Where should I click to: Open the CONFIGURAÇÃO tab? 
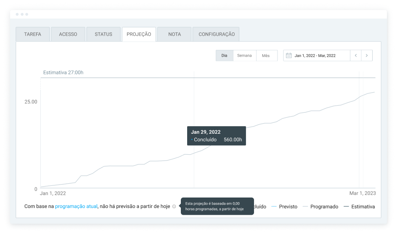tap(216, 34)
